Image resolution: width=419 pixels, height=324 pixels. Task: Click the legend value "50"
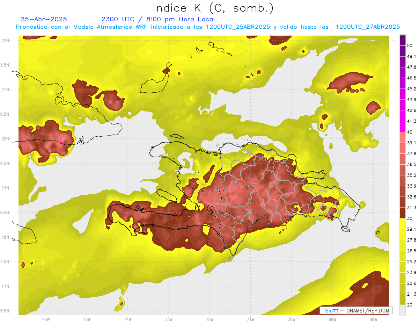(x=410, y=46)
